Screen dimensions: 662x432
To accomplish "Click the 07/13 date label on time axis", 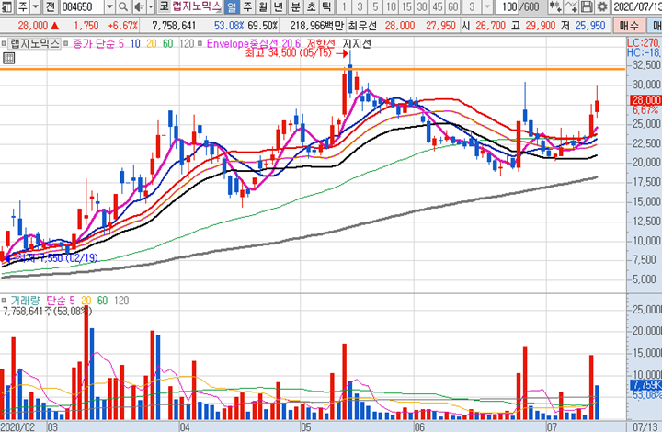I will click(x=645, y=426).
